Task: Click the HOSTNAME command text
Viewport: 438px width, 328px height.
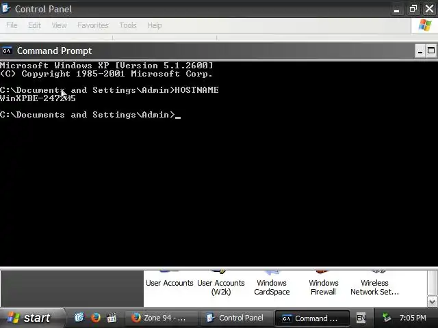Action: click(x=196, y=90)
